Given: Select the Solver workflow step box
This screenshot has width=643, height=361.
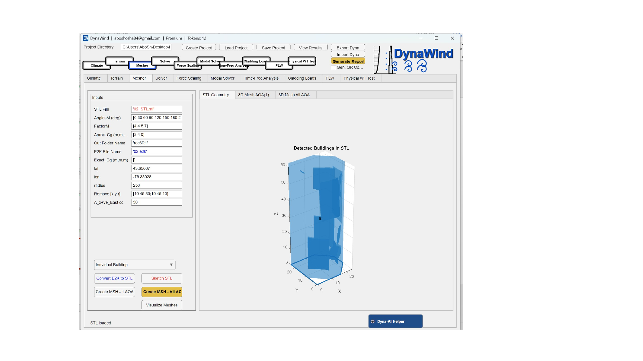Looking at the screenshot, I should 165,61.
